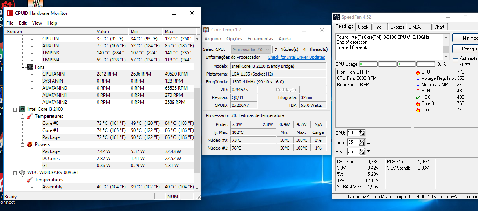
Task: Open Check for Intel Driver Updates link
Action: pos(296,57)
